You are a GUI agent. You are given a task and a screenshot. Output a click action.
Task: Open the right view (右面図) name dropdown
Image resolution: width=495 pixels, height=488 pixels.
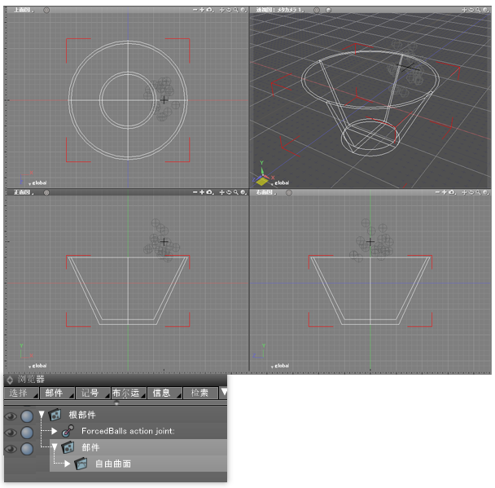[266, 192]
